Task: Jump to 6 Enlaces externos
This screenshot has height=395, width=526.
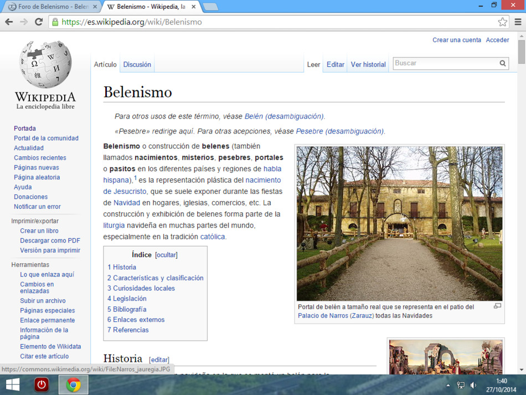Action: tap(136, 320)
